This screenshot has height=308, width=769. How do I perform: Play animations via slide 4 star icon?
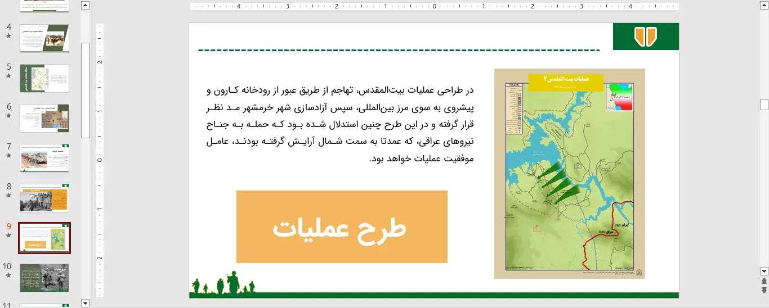click(8, 35)
